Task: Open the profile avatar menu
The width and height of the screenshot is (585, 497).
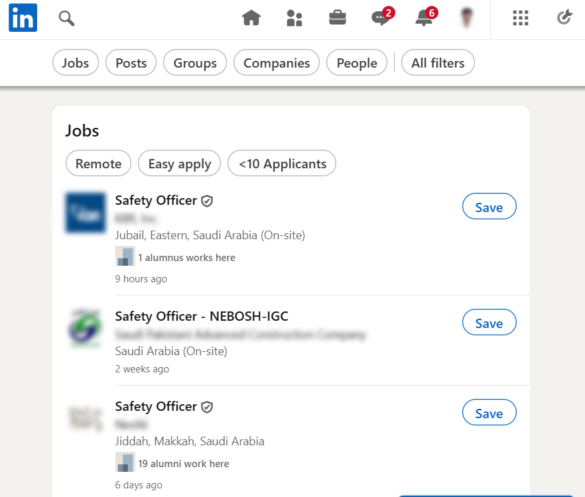Action: click(x=468, y=19)
